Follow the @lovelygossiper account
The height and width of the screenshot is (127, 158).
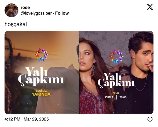pyautogui.click(x=62, y=13)
